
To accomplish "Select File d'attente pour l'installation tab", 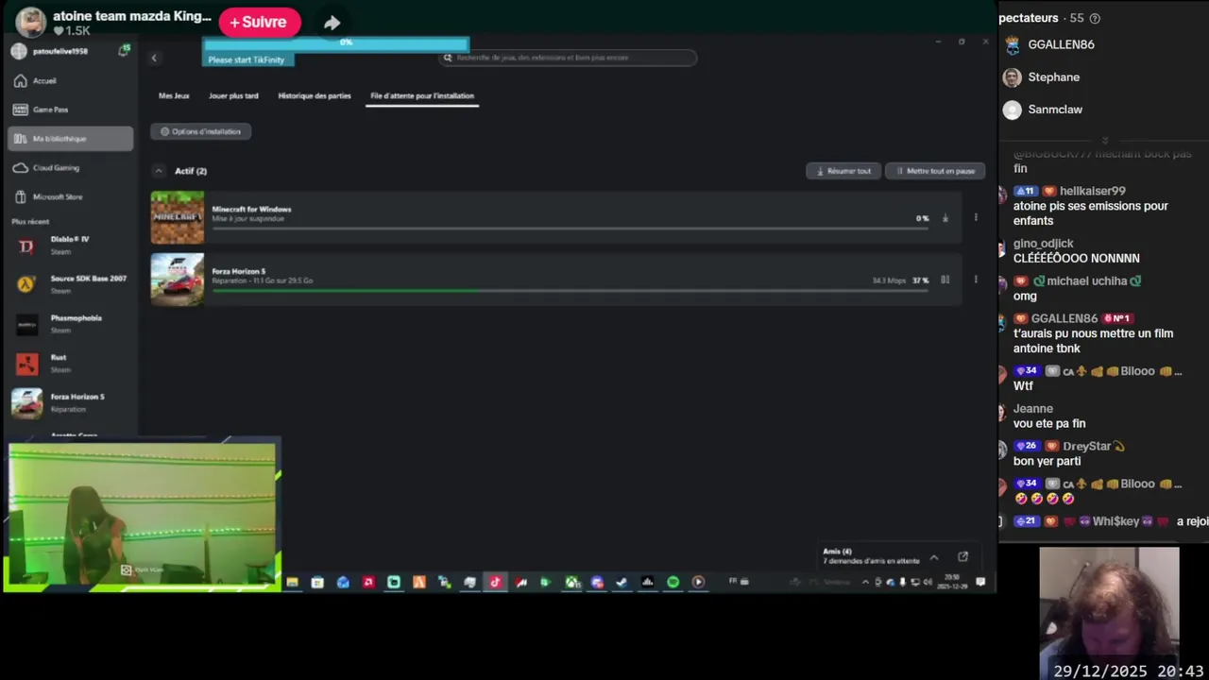I will (422, 95).
